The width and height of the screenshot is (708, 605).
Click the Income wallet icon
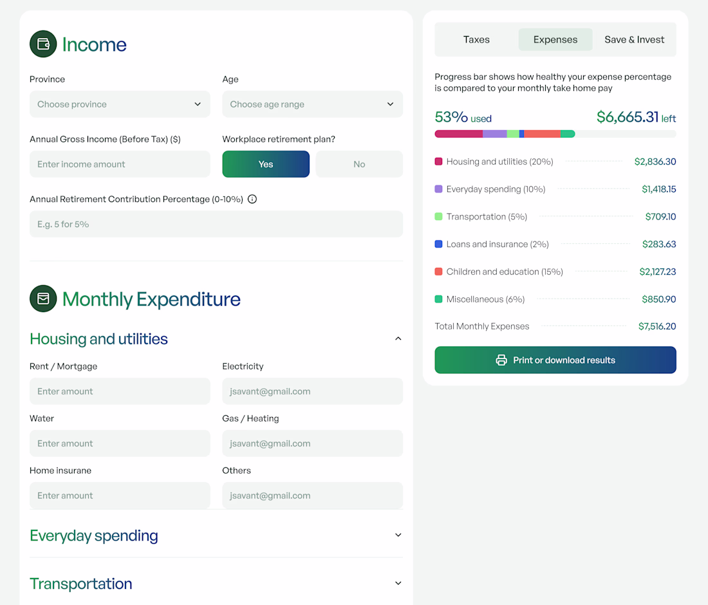click(x=43, y=44)
